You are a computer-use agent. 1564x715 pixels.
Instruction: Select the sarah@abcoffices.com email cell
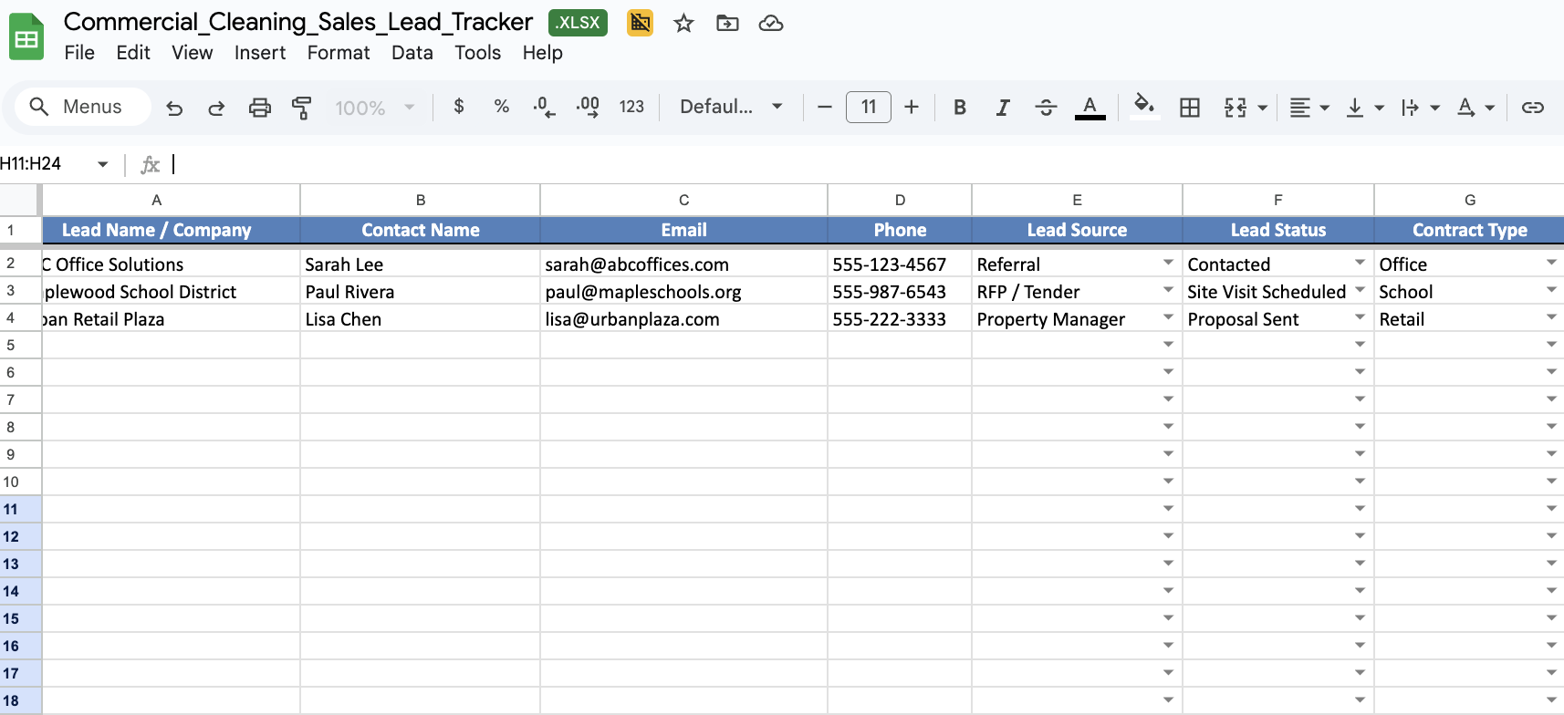click(683, 264)
